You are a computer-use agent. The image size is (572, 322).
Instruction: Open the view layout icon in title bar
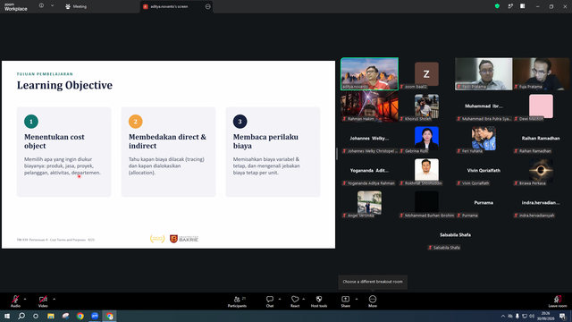coord(522,6)
